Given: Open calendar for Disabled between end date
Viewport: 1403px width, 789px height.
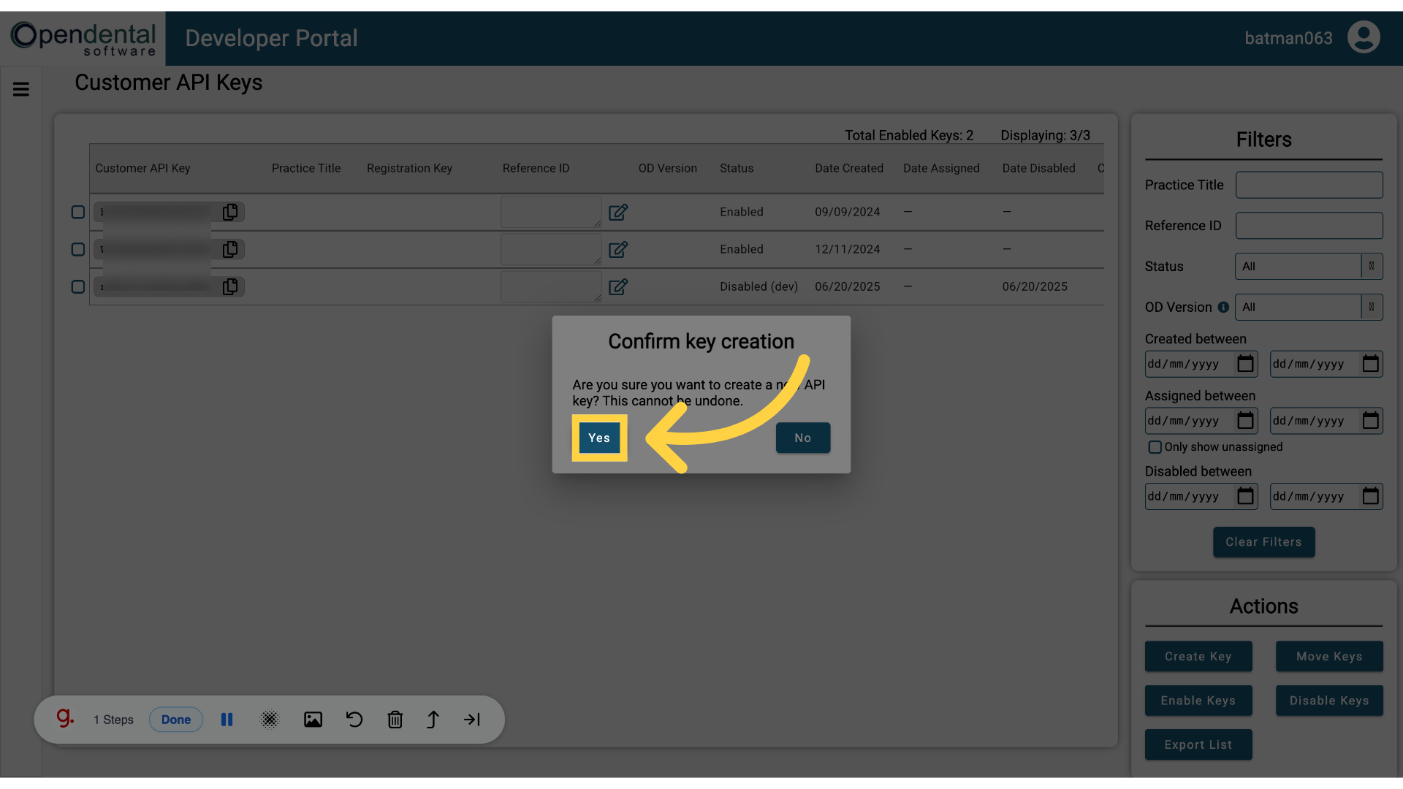Looking at the screenshot, I should (1371, 497).
